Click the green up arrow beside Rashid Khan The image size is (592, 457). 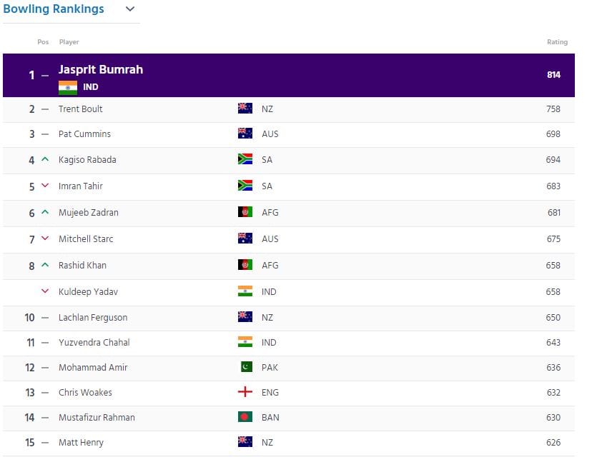[x=45, y=265]
